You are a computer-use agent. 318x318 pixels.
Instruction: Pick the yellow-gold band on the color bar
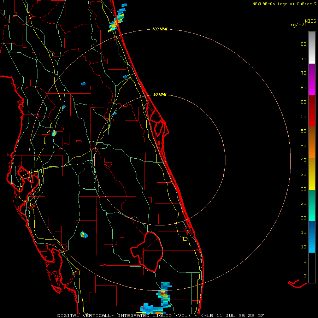click(312, 174)
